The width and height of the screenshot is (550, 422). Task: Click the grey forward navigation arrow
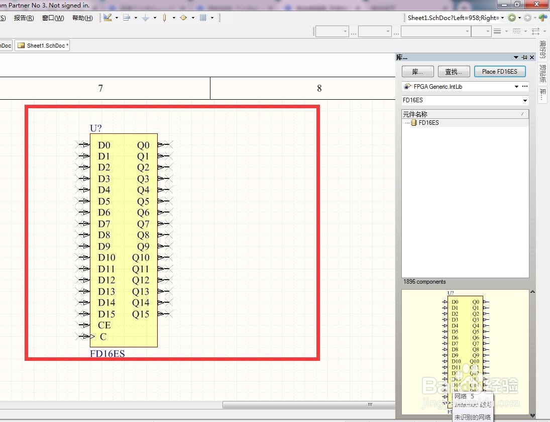tap(527, 18)
